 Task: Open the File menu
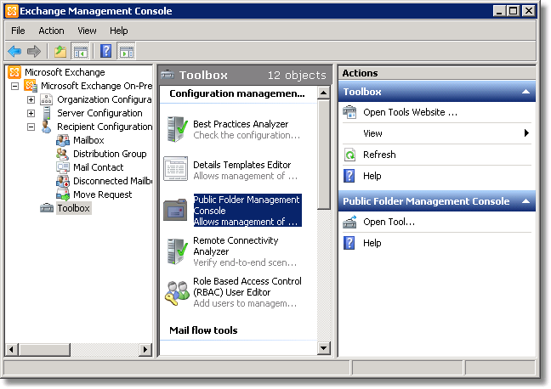(18, 31)
